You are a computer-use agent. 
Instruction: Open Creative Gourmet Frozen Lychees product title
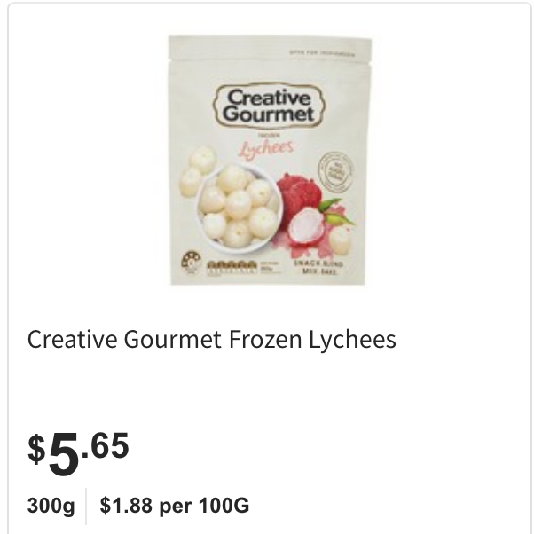[211, 340]
